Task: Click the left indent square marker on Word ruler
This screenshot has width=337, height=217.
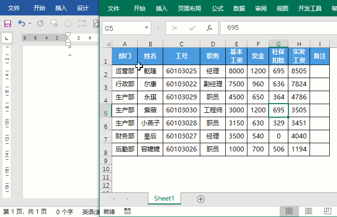Action: (x=68, y=44)
